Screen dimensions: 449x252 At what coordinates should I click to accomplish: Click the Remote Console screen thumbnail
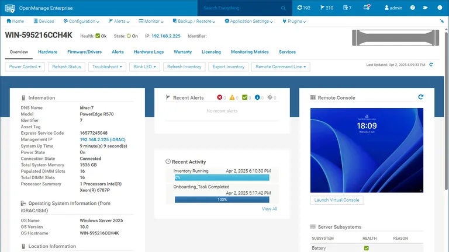tap(367, 150)
